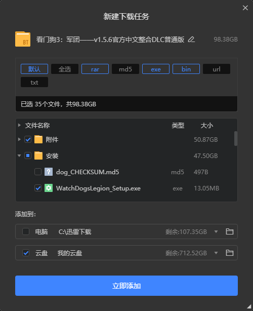Screen dimensions: 253x311
Task: Enable the 电脑 download destination checkbox
Action: point(26,231)
